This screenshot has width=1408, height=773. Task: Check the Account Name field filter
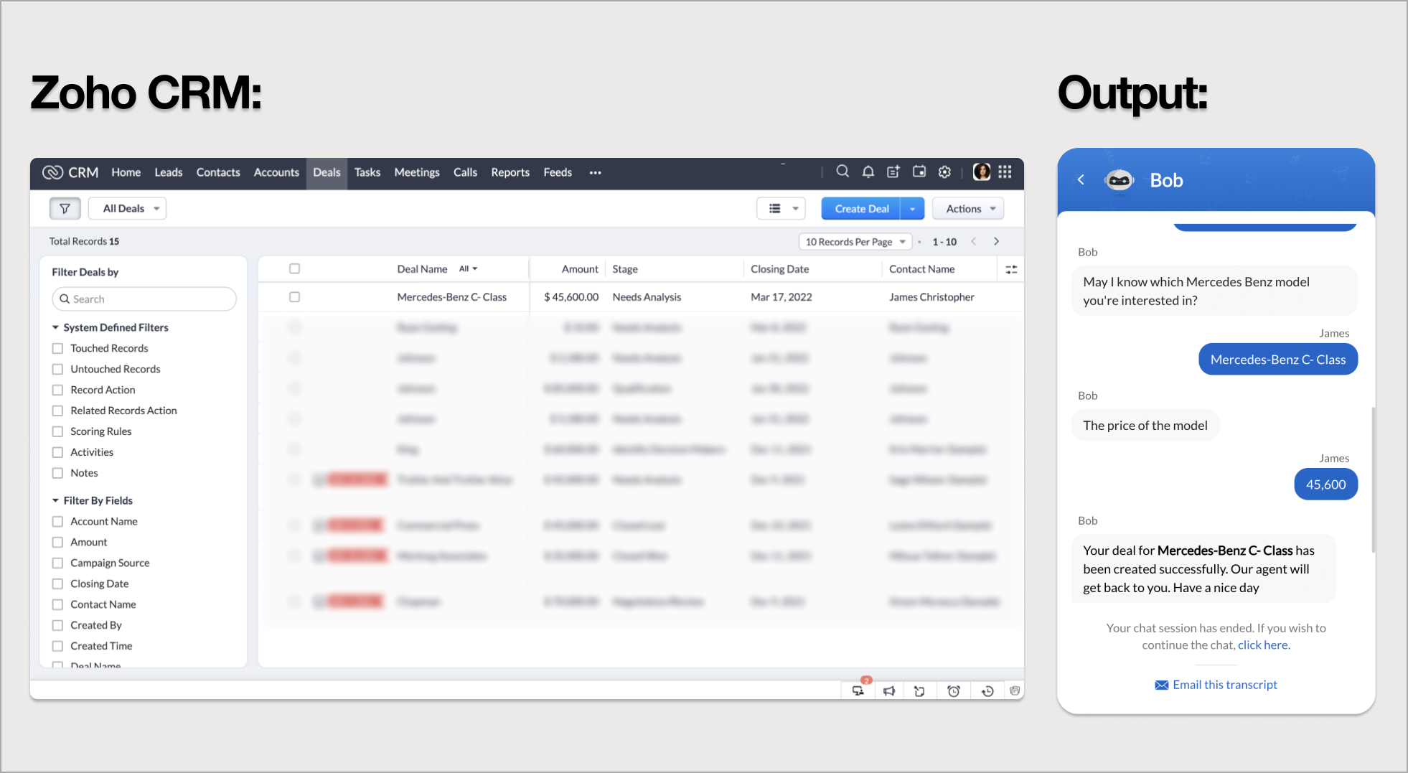coord(57,521)
